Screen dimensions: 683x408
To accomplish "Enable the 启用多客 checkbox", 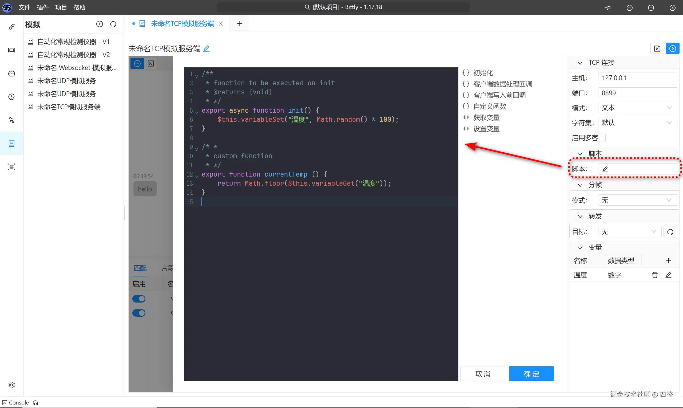I will tap(602, 138).
